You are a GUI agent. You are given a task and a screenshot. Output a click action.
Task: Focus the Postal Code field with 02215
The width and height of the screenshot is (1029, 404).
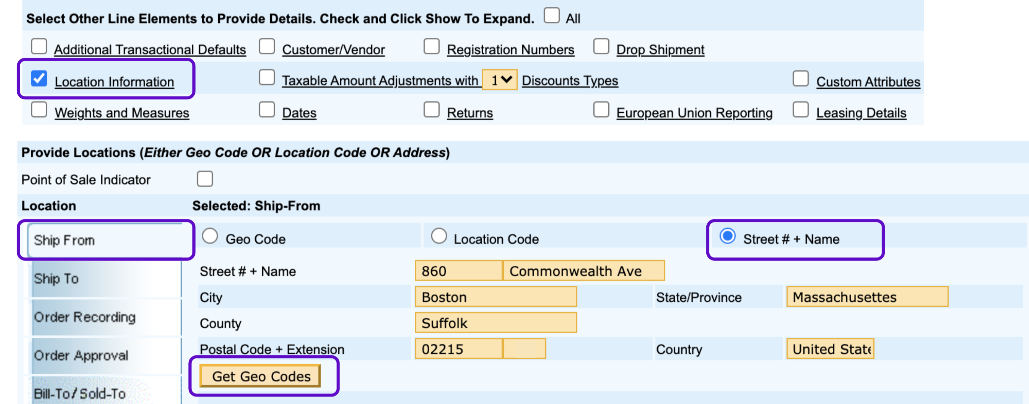coord(458,349)
